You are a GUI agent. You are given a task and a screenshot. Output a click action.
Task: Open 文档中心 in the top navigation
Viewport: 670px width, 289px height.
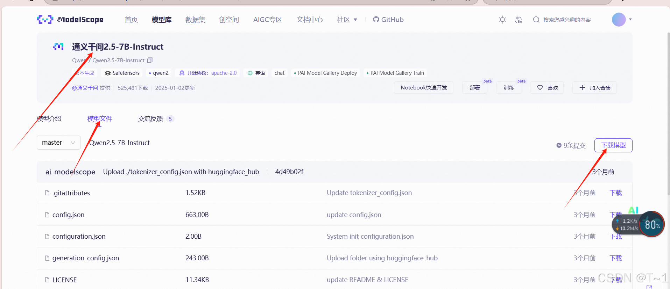(310, 20)
